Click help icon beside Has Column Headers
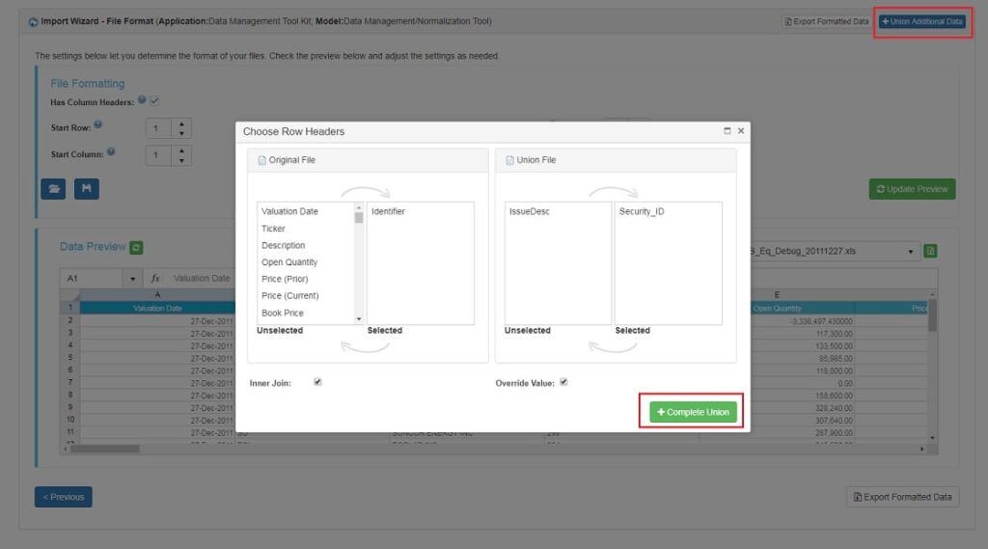This screenshot has width=988, height=549. point(142,99)
